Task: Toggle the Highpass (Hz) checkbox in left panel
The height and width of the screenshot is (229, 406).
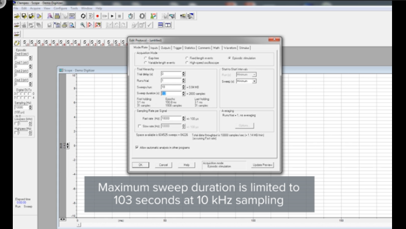Action: pos(16,133)
